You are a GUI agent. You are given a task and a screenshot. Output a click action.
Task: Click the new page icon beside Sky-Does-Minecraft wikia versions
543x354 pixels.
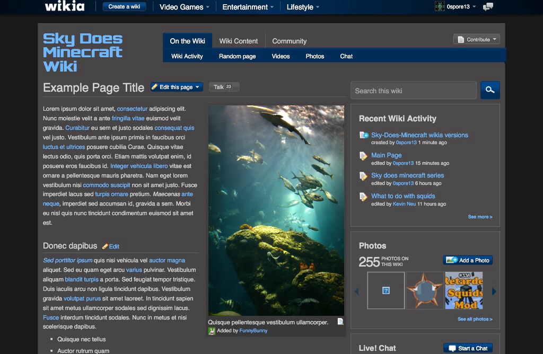coord(364,135)
